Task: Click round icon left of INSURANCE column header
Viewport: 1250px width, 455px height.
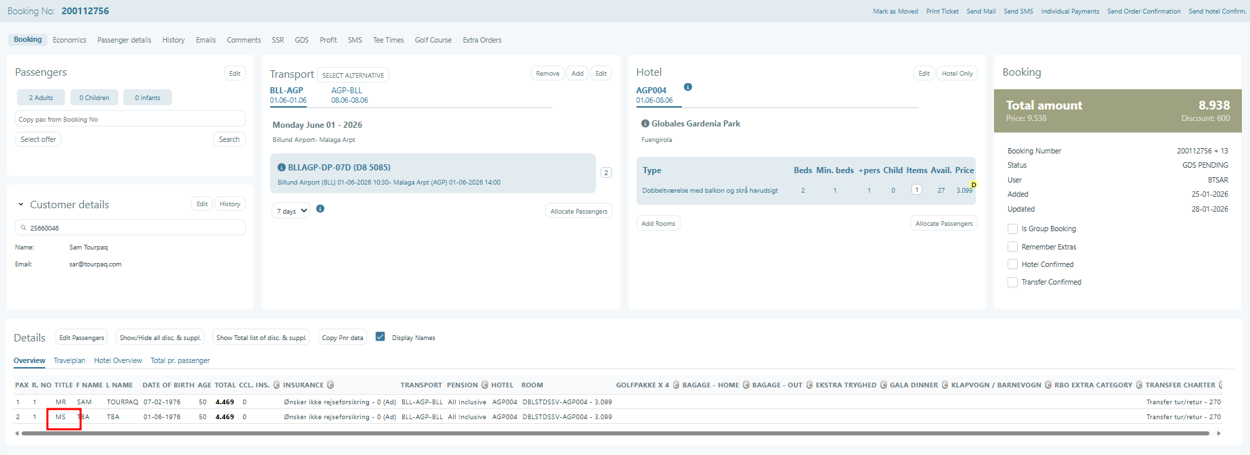Action: pyautogui.click(x=276, y=385)
